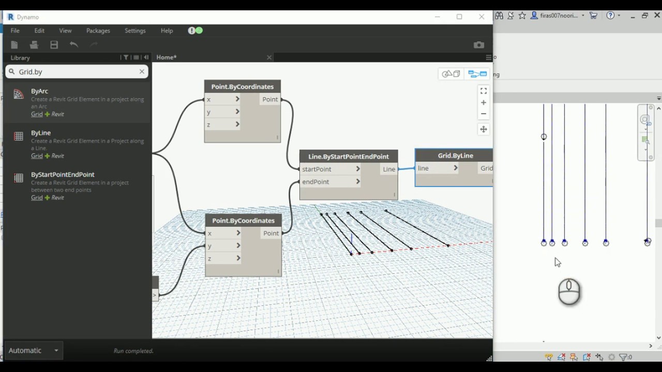This screenshot has width=662, height=372.
Task: Select the ByArc grid node result
Action: pyautogui.click(x=78, y=102)
